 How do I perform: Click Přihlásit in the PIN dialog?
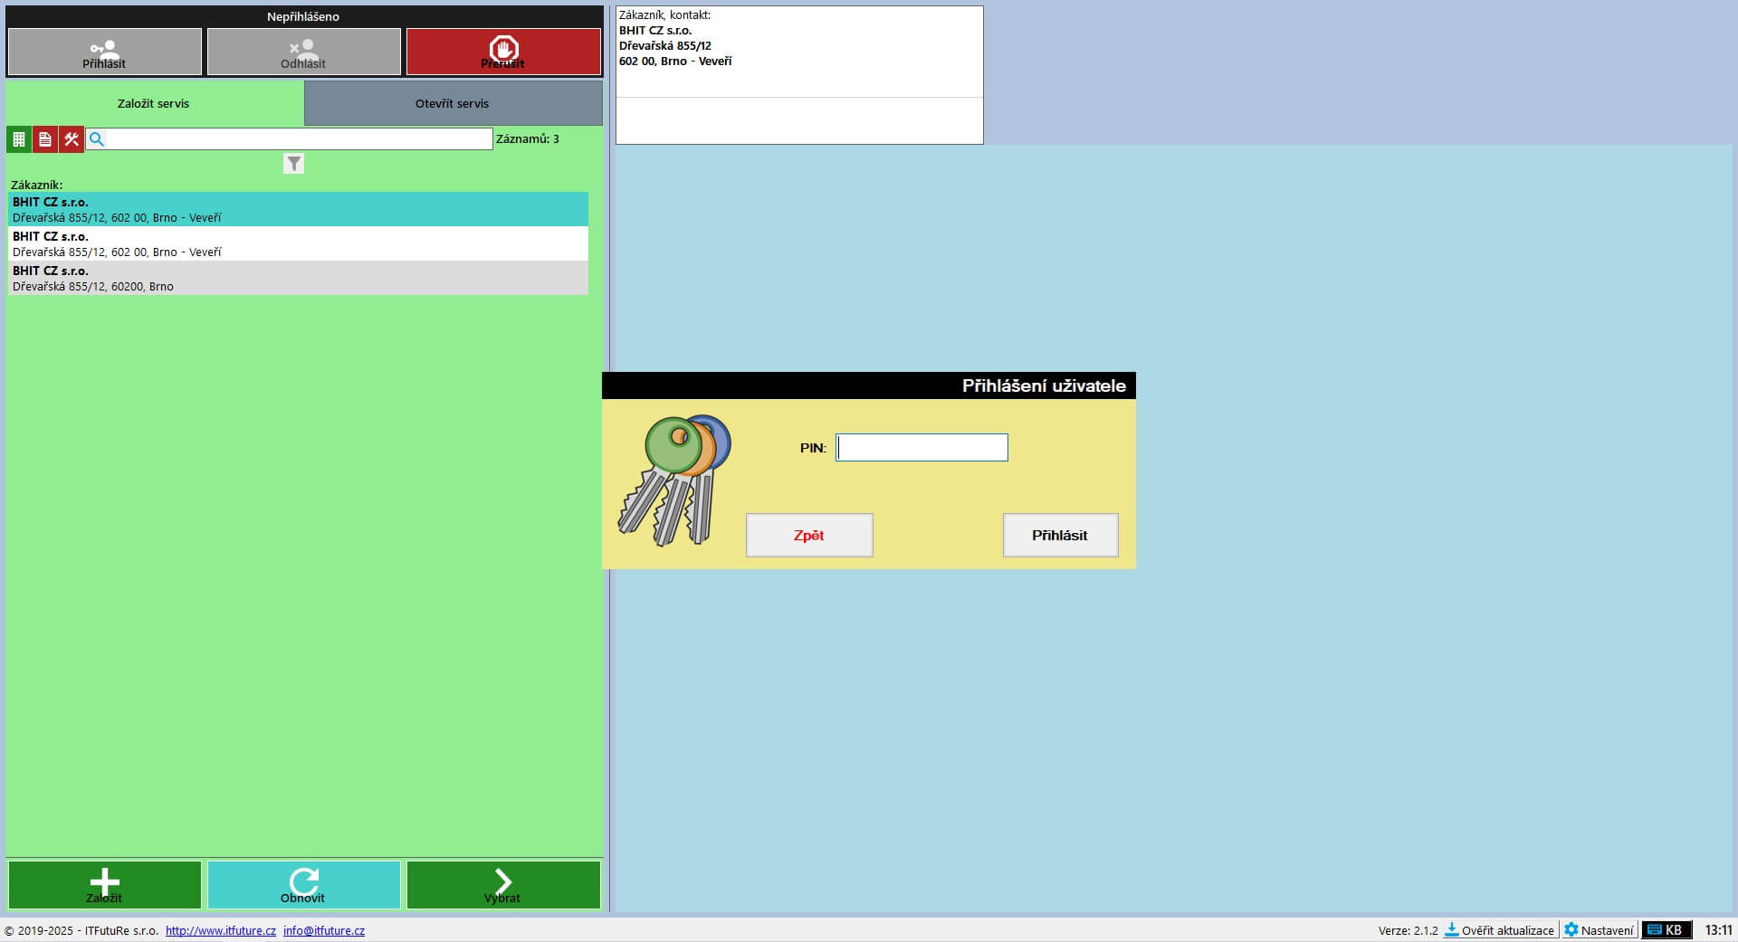click(x=1060, y=536)
